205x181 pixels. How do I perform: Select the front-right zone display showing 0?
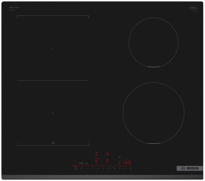tap(107, 161)
